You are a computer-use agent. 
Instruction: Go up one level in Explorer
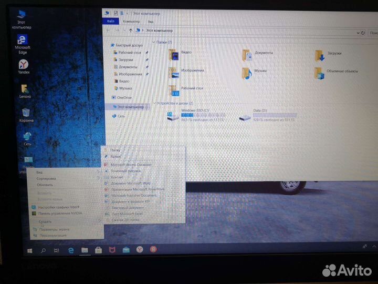click(x=130, y=31)
